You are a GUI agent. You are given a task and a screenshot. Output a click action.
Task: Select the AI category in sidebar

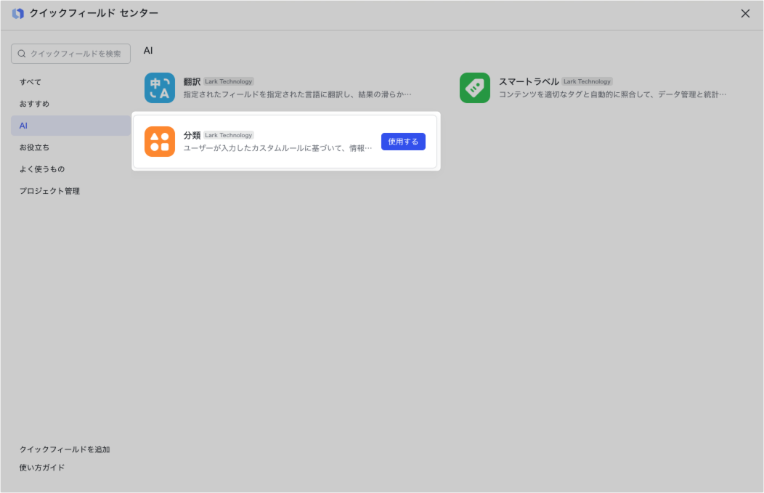tap(24, 126)
